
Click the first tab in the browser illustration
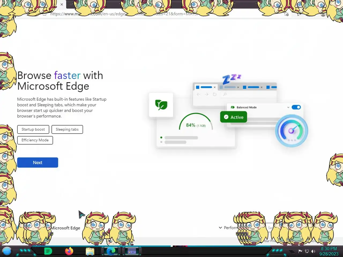coord(206,87)
